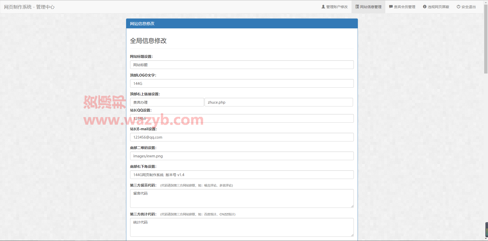Click the 底部右下角设置 field showing v1.4
Screen dimensions: 488x241
(242, 175)
